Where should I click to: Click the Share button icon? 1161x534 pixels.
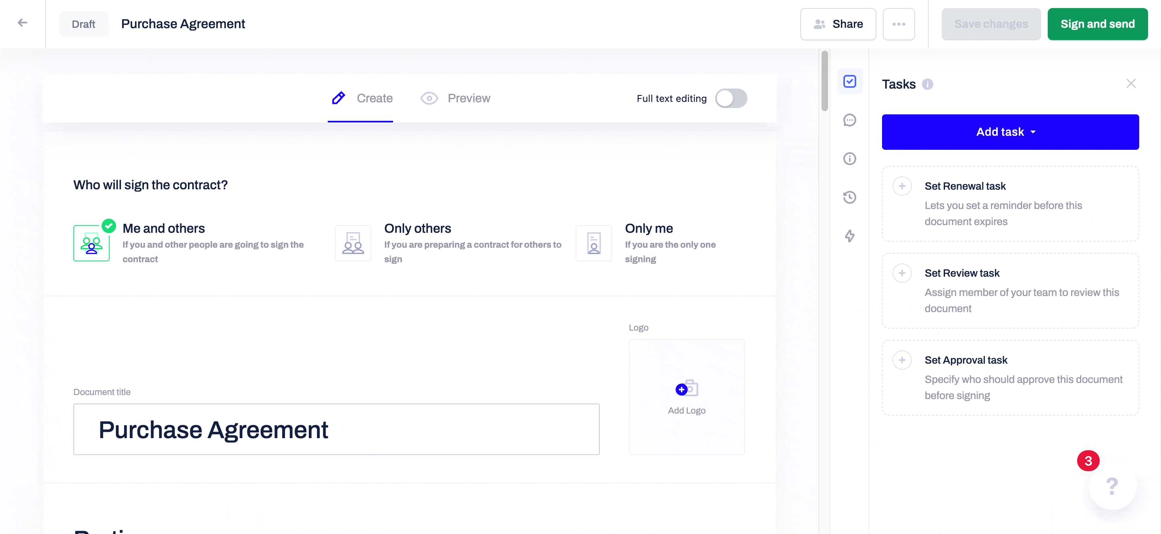pos(820,24)
